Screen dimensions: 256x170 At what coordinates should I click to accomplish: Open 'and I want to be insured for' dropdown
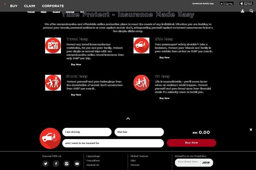(x=113, y=143)
